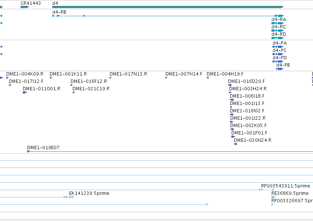This screenshot has width=313, height=221.
Task: Click the RE36869.5prime label text
Action: (x=290, y=193)
